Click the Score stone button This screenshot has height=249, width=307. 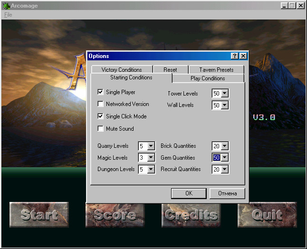click(x=115, y=215)
